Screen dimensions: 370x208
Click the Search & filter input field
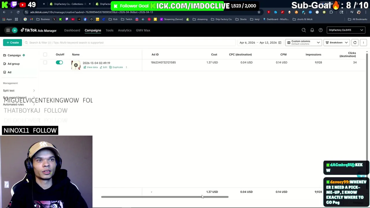[x=129, y=42]
